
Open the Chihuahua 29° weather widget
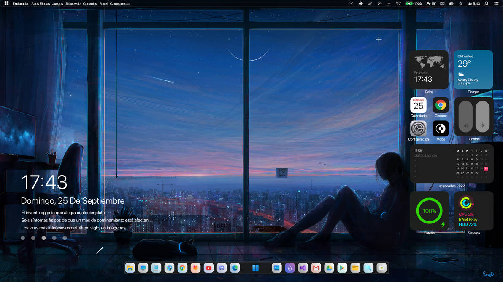pyautogui.click(x=473, y=69)
